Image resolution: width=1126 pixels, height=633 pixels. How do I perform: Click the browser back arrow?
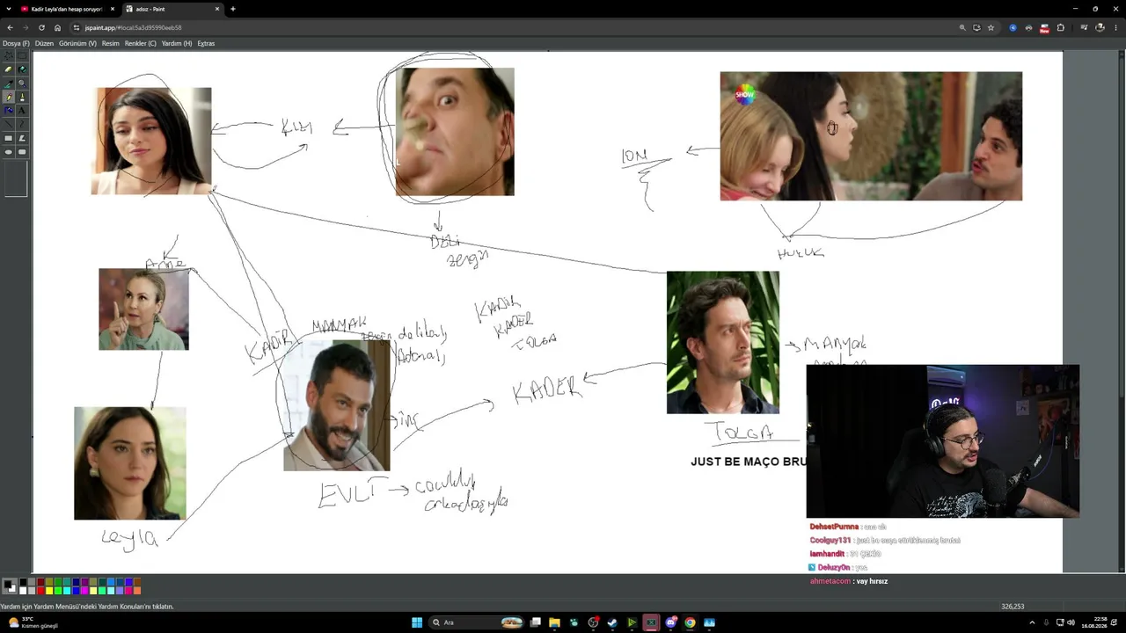tap(10, 27)
